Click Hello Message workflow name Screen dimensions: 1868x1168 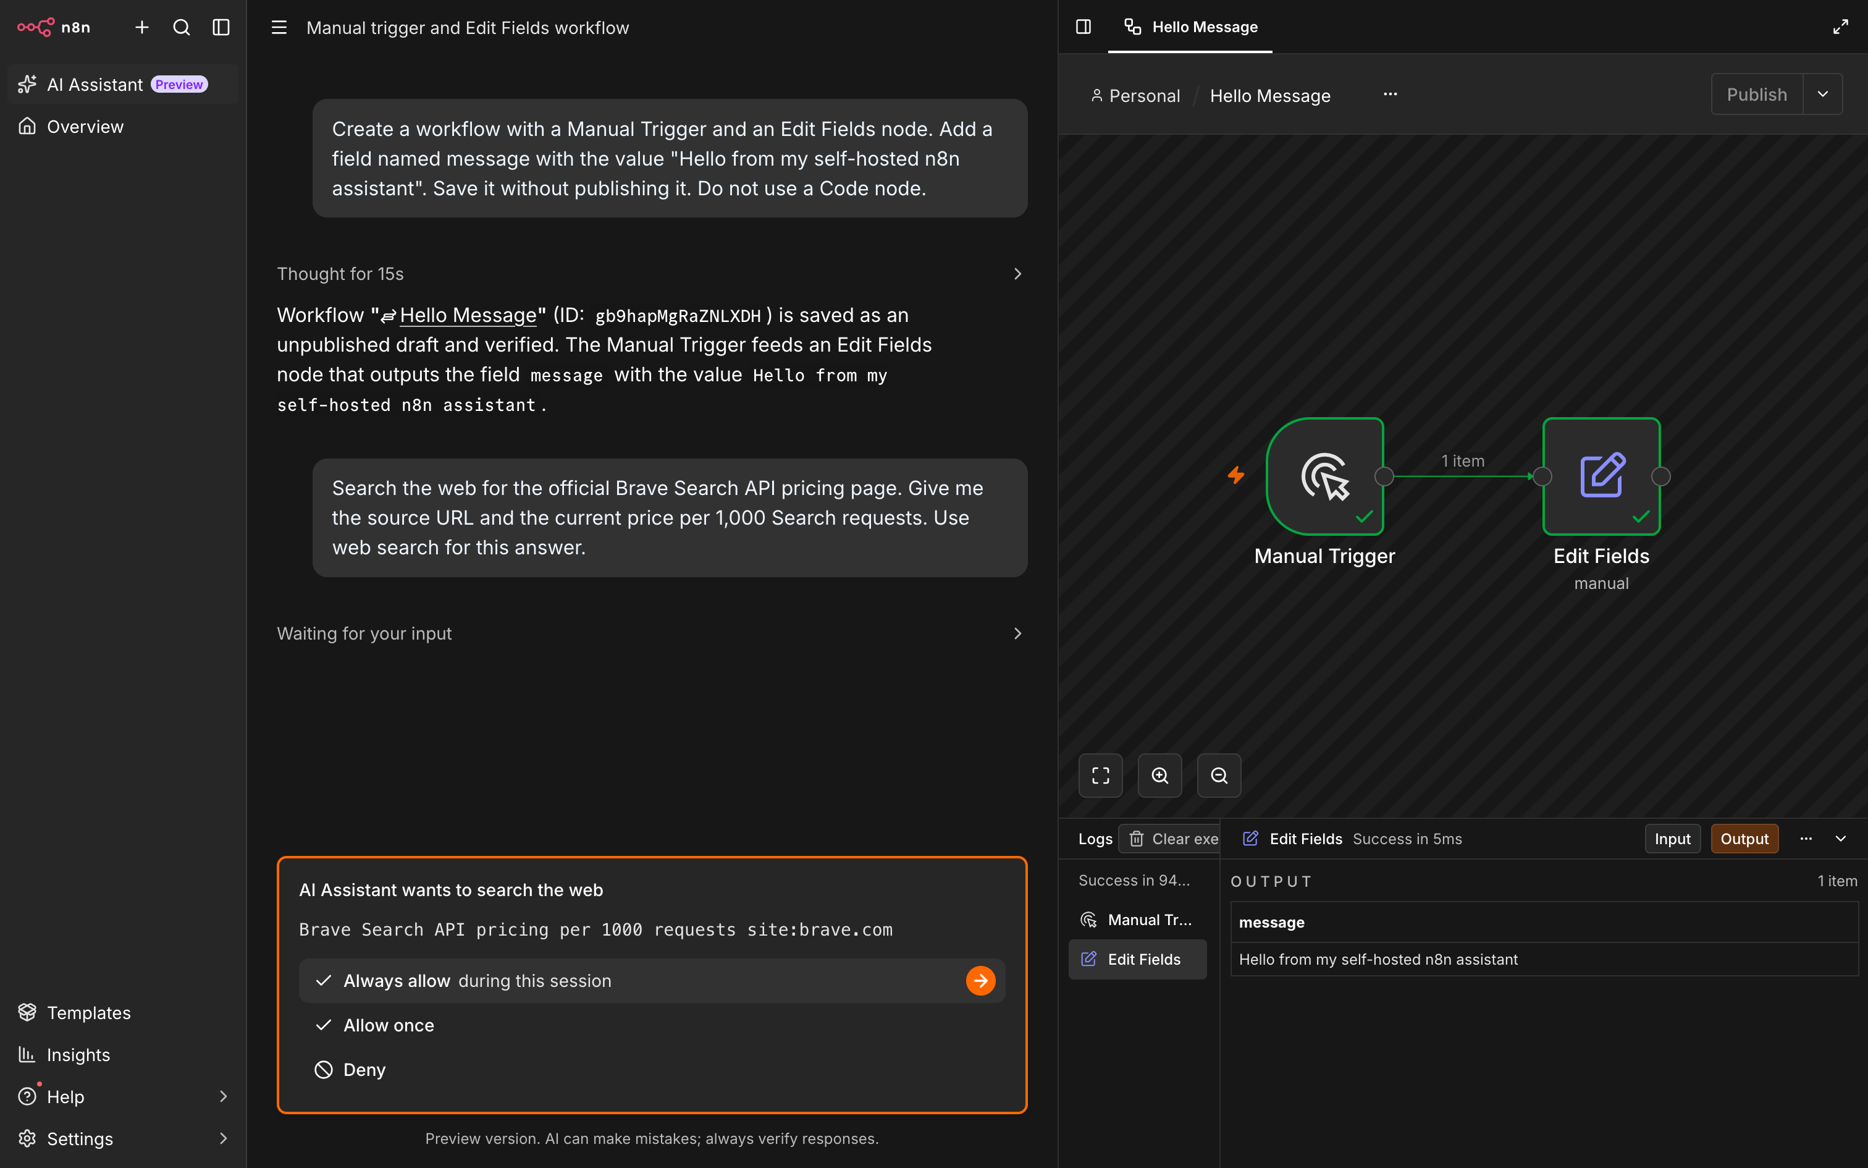(1270, 96)
